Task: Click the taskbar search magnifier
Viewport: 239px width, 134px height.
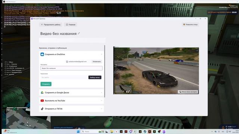Action: tap(83, 131)
